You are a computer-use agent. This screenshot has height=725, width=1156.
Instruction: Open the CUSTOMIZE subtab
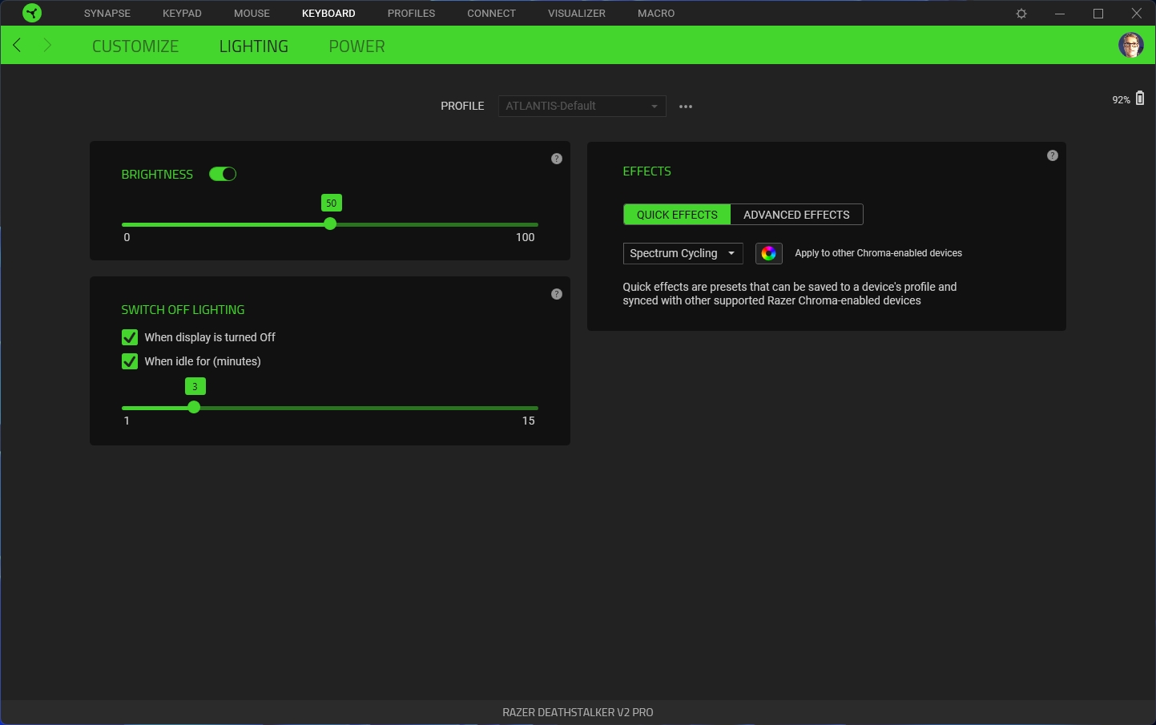135,46
